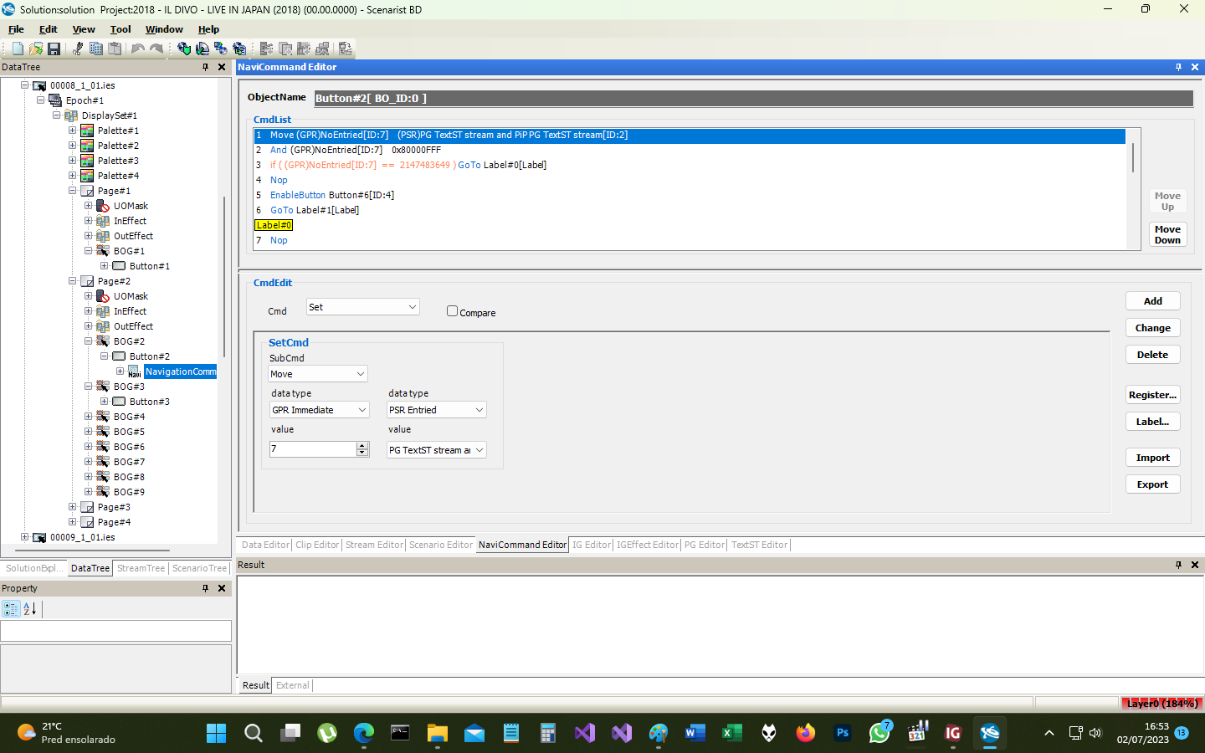This screenshot has height=753, width=1205.
Task: Click the Windows Start button
Action: pyautogui.click(x=217, y=733)
